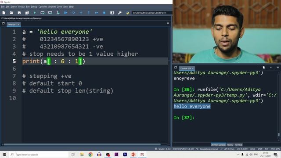Open the Edit menu
Image resolution: width=281 pixels, height=158 pixels.
pyautogui.click(x=7, y=7)
